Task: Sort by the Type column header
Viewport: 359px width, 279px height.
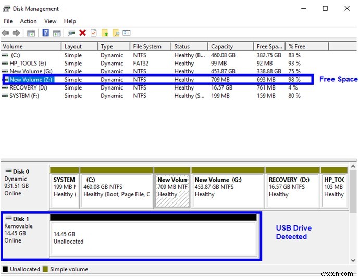Action: pos(114,46)
